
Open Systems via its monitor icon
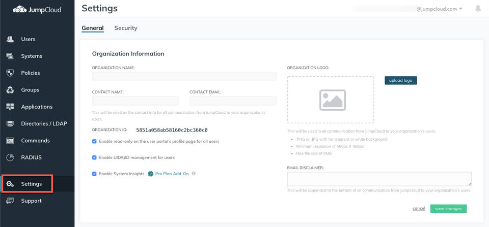tap(10, 56)
